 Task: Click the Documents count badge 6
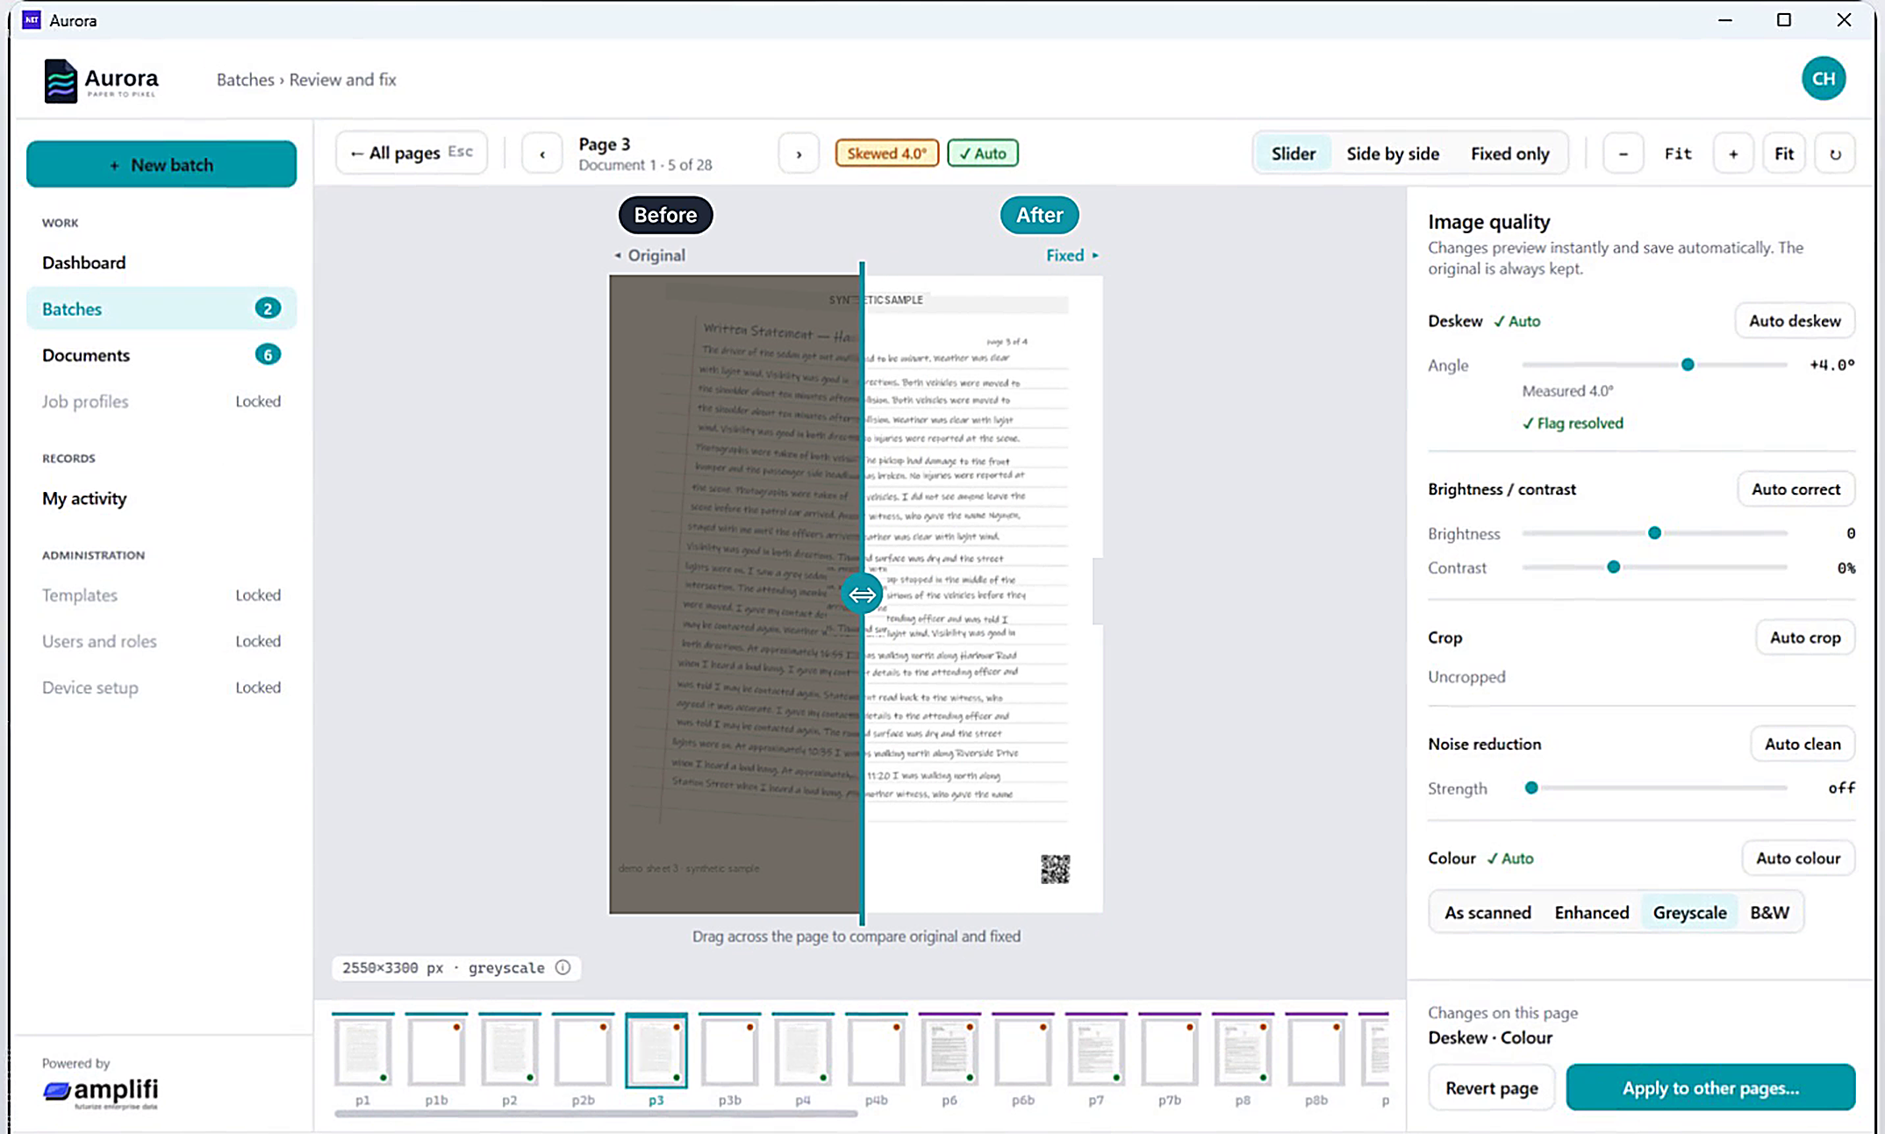pos(268,355)
